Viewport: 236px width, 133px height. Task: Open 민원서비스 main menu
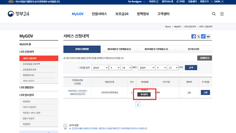99,14
